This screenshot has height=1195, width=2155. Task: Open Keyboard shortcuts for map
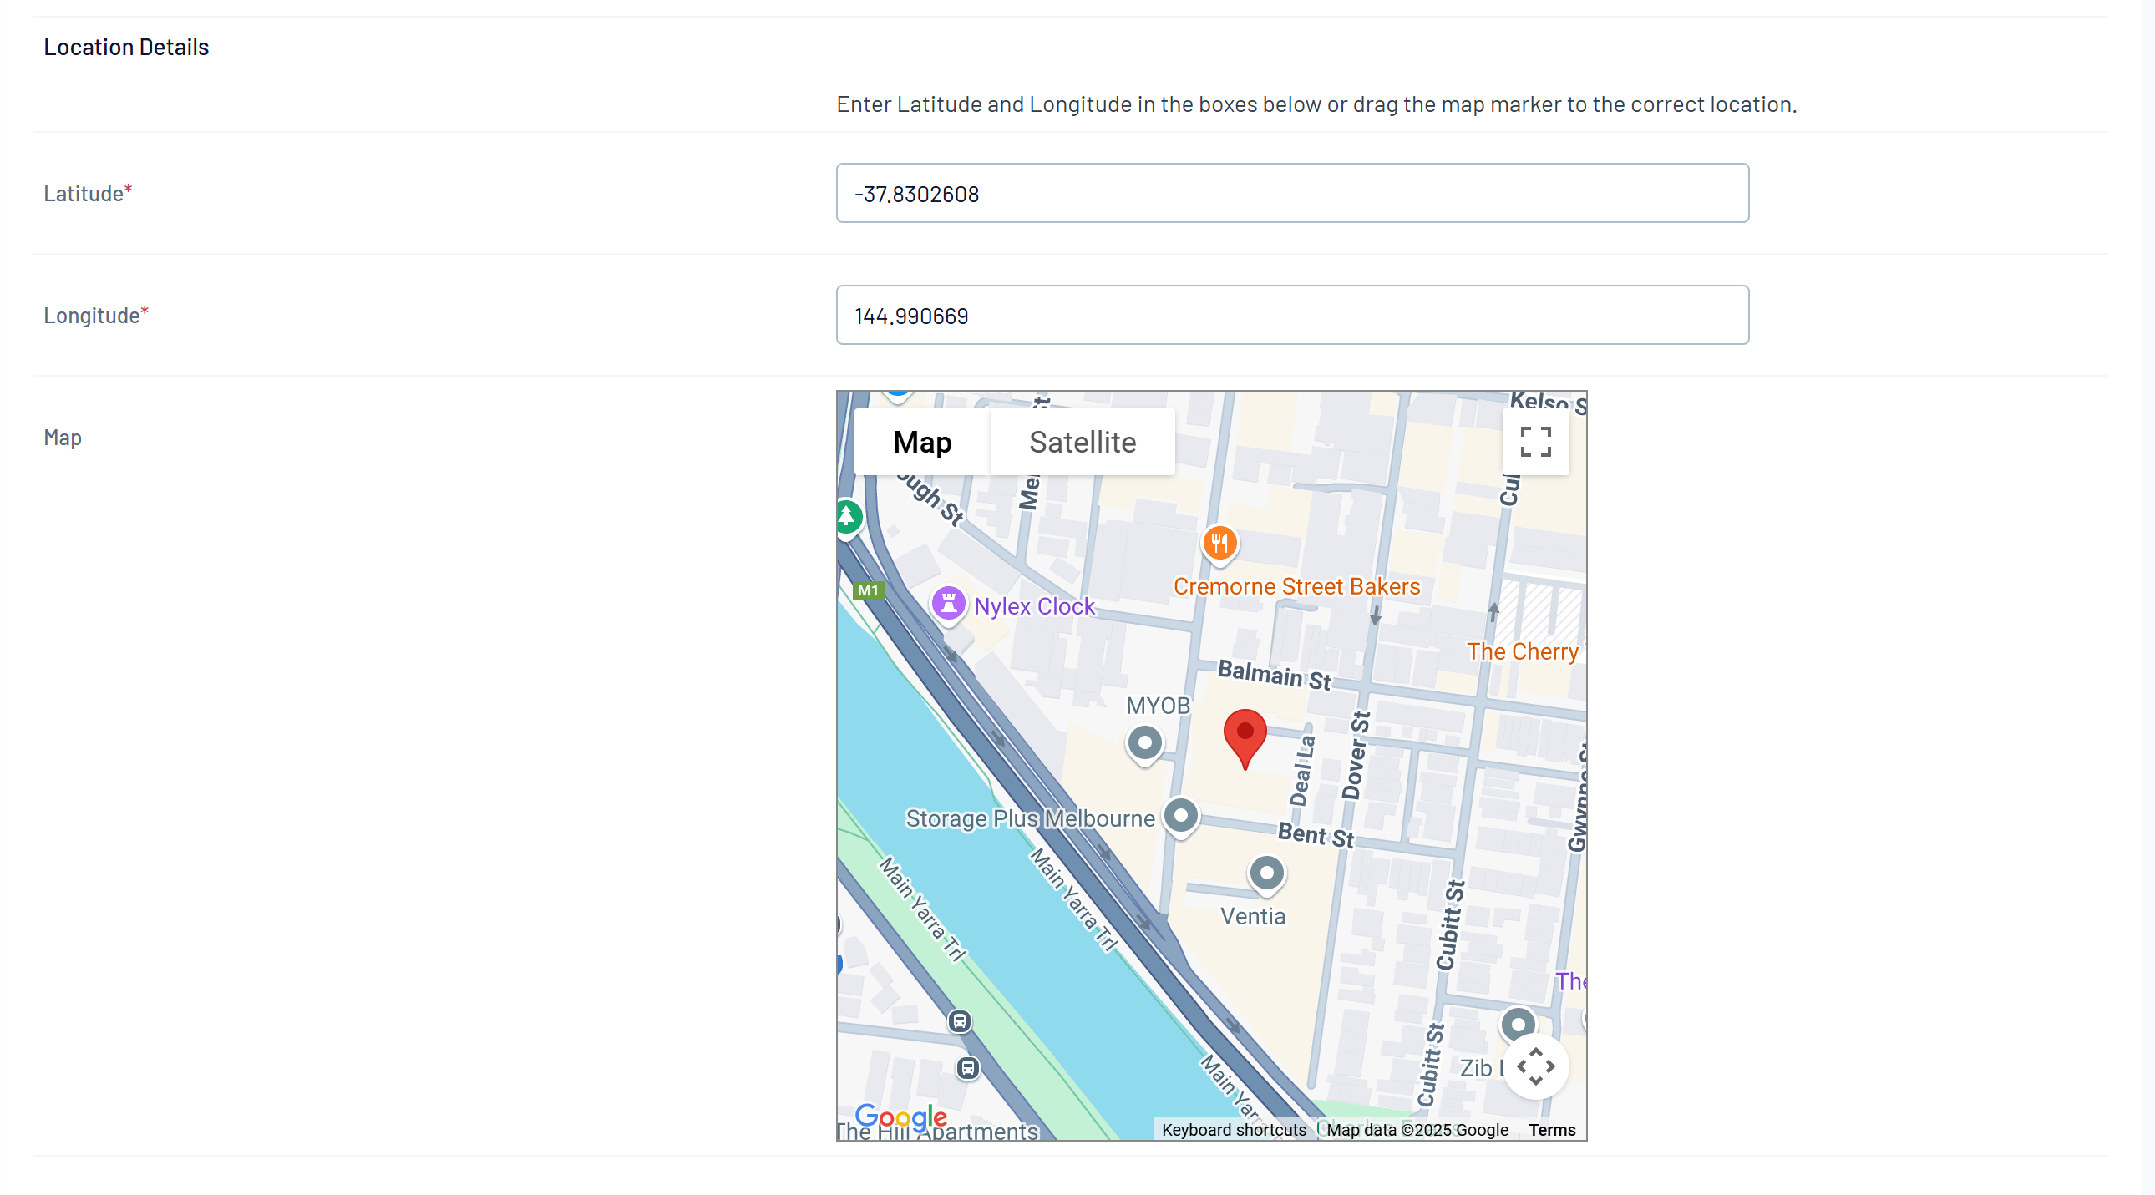click(x=1233, y=1130)
